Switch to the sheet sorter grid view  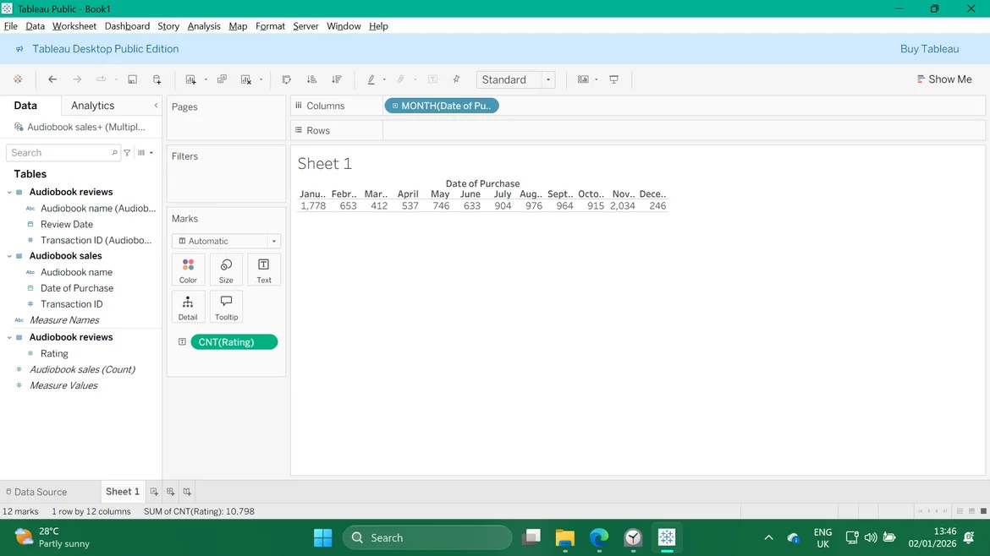960,511
